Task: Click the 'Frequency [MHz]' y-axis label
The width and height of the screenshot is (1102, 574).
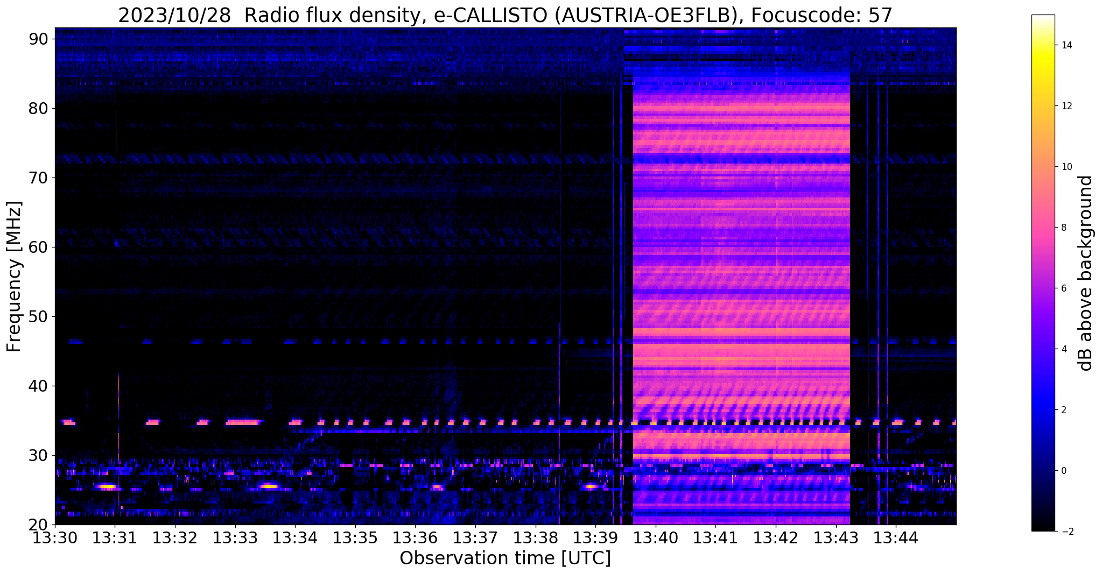Action: (14, 277)
